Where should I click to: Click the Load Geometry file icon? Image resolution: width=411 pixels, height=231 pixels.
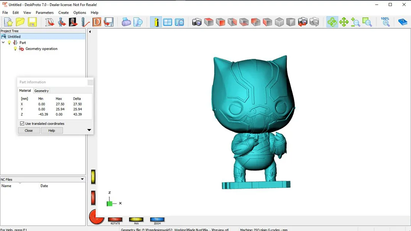coord(62,22)
